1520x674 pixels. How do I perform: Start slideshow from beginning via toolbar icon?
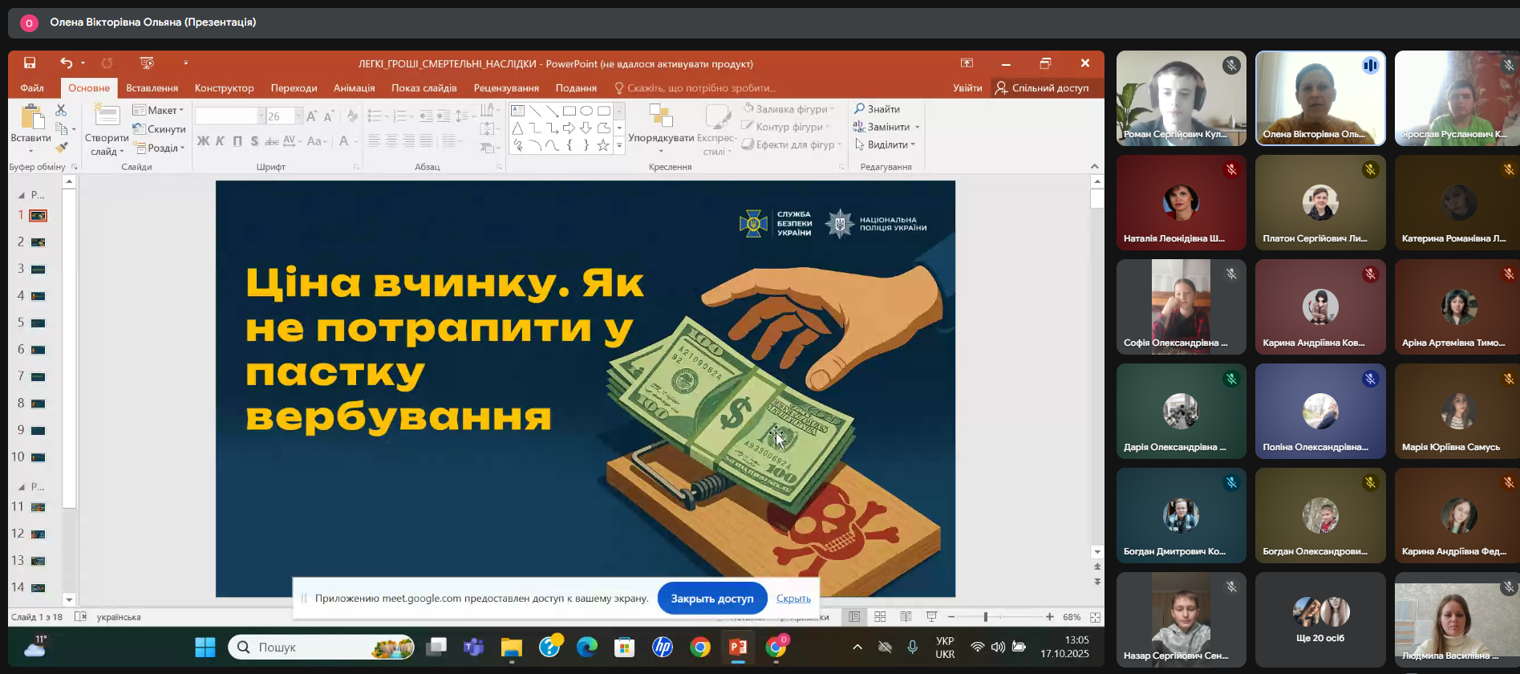(146, 63)
